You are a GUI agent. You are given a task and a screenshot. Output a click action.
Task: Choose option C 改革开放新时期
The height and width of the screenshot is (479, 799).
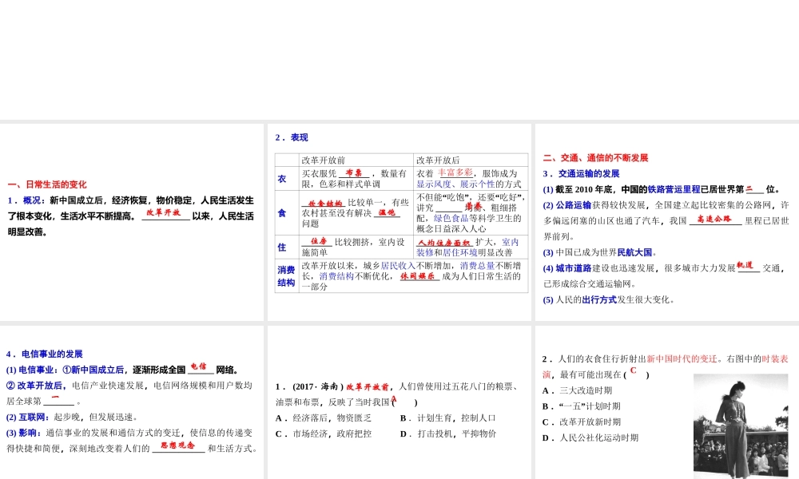point(582,422)
